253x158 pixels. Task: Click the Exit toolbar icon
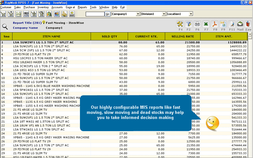click(x=72, y=14)
